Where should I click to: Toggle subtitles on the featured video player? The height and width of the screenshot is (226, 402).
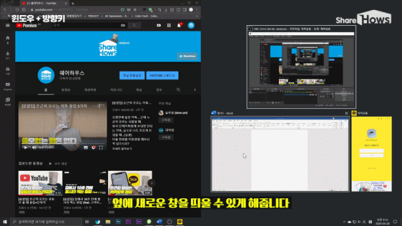tap(86, 148)
